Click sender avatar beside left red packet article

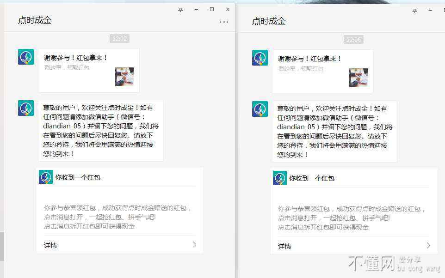(26, 57)
